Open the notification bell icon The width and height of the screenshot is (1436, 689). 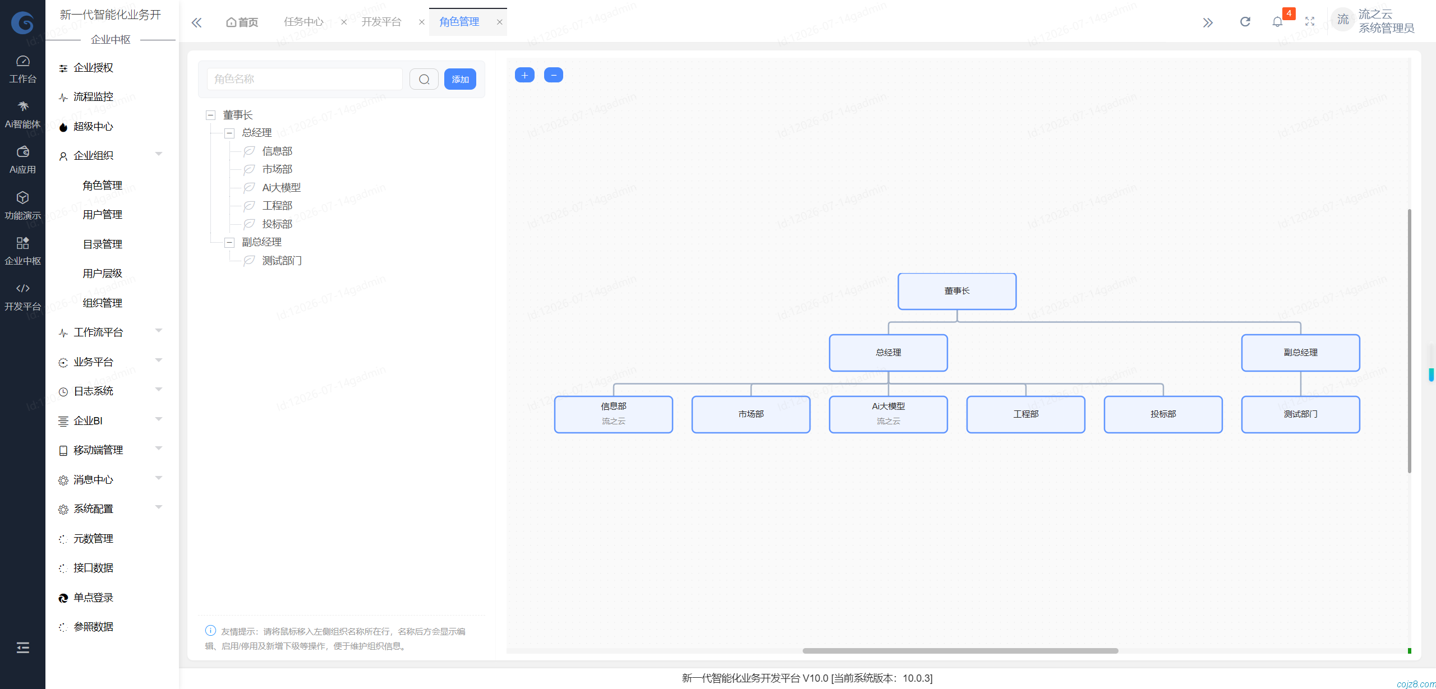[1277, 22]
